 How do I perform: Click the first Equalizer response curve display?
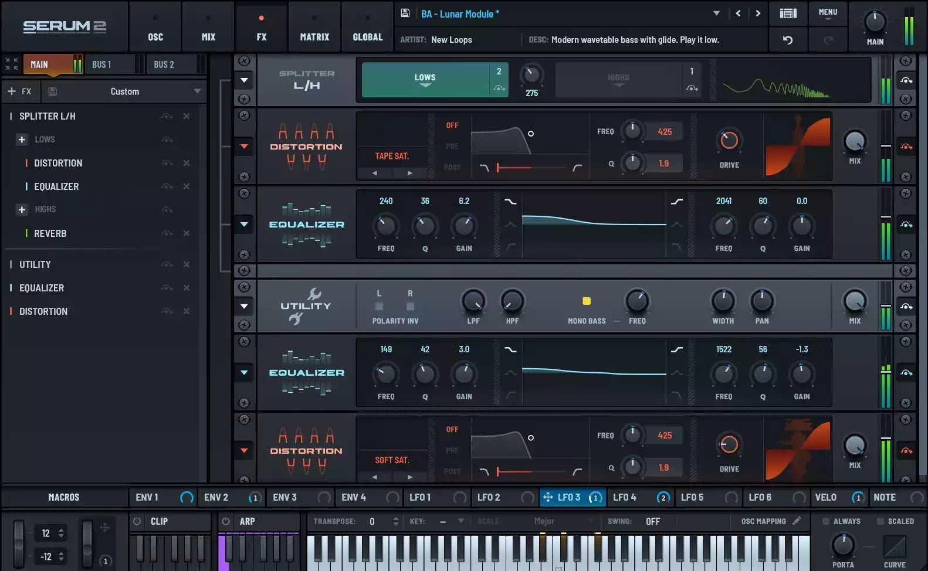pyautogui.click(x=594, y=224)
